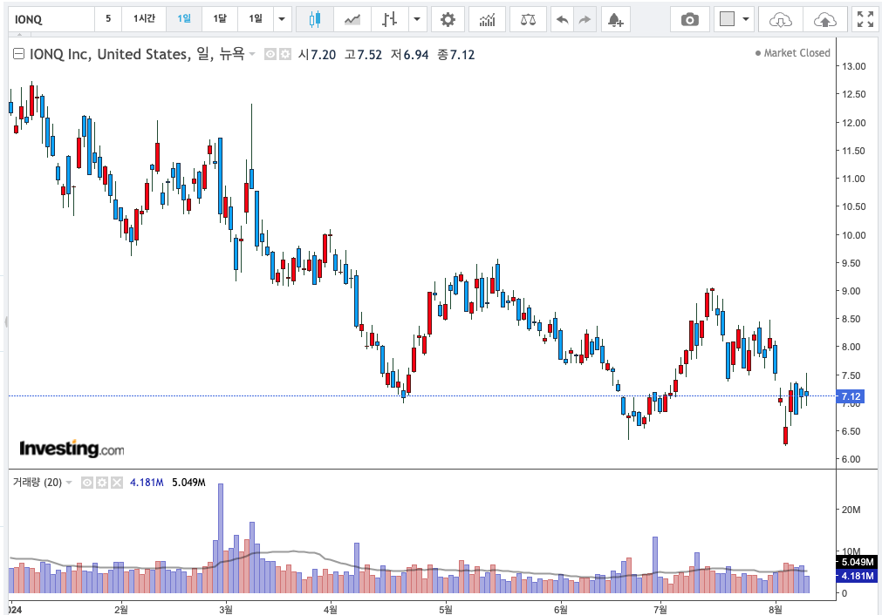Image resolution: width=882 pixels, height=615 pixels.
Task: Remove the volume indicator
Action: [116, 483]
